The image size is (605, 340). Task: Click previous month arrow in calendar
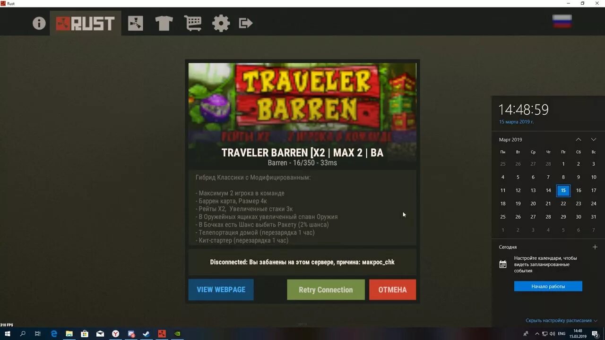[578, 140]
